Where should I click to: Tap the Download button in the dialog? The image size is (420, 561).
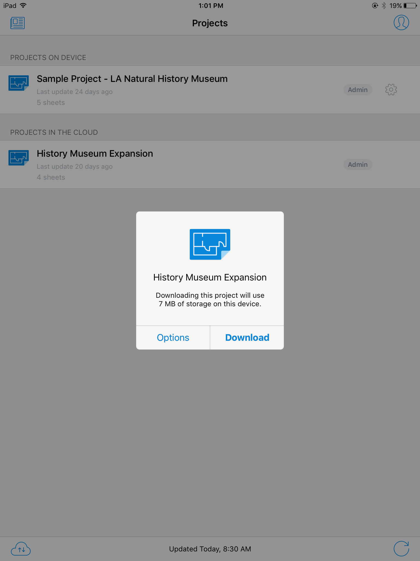[247, 337]
